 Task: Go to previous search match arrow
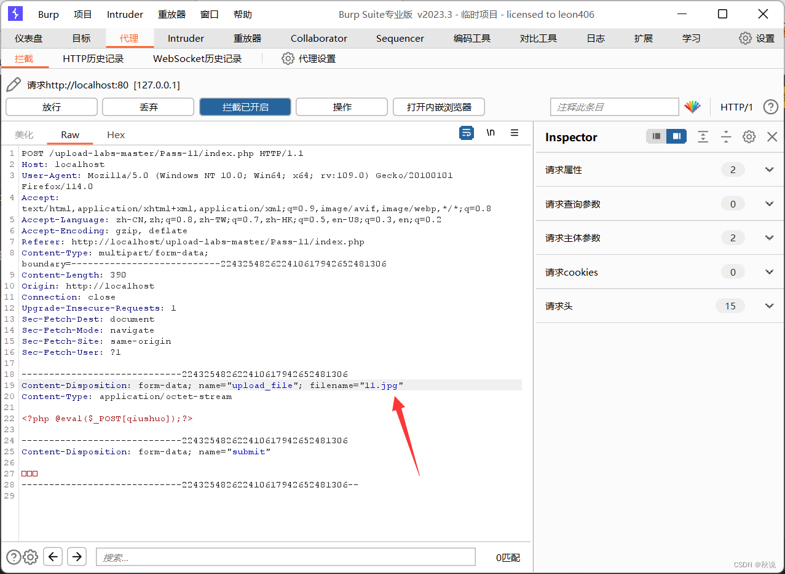coord(53,556)
